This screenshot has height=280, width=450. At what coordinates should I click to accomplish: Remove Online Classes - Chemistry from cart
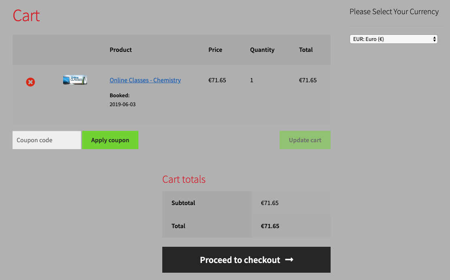30,82
